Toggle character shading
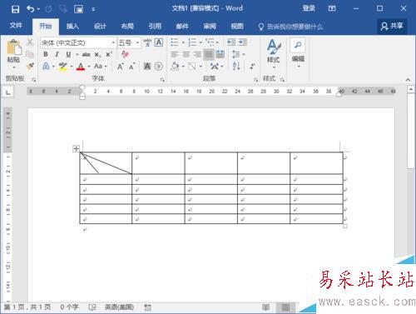 click(147, 67)
